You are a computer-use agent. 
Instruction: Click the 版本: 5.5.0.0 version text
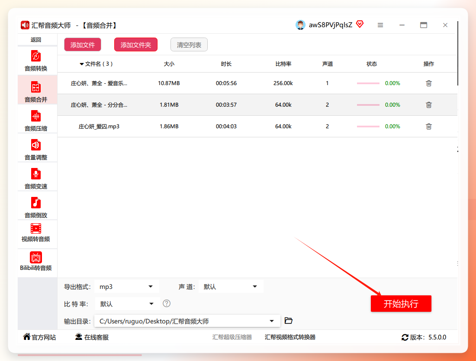[428, 337]
